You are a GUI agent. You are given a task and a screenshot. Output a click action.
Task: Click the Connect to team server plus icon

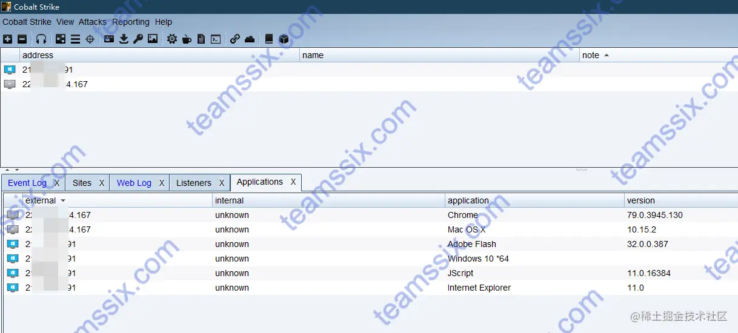pos(7,39)
